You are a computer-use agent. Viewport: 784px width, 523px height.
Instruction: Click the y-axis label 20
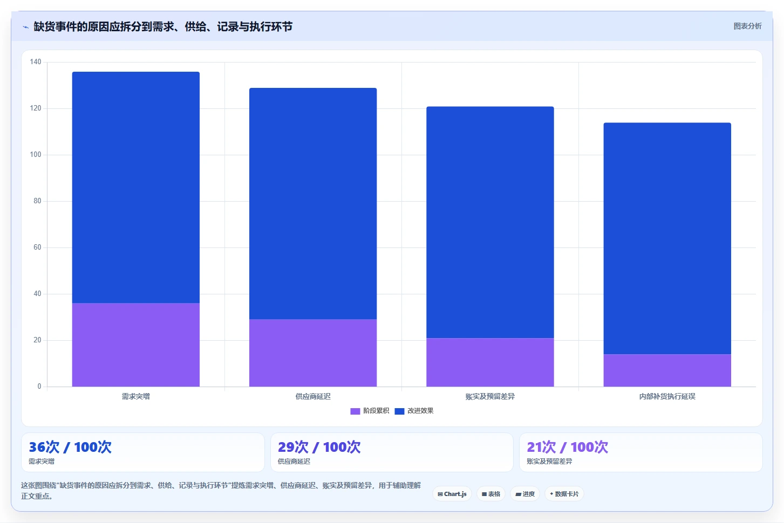click(x=37, y=340)
